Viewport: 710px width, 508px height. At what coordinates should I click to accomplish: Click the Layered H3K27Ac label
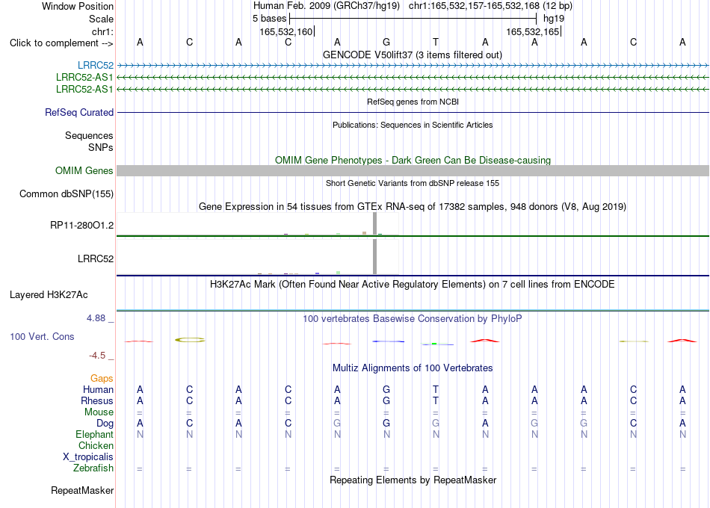(x=49, y=295)
